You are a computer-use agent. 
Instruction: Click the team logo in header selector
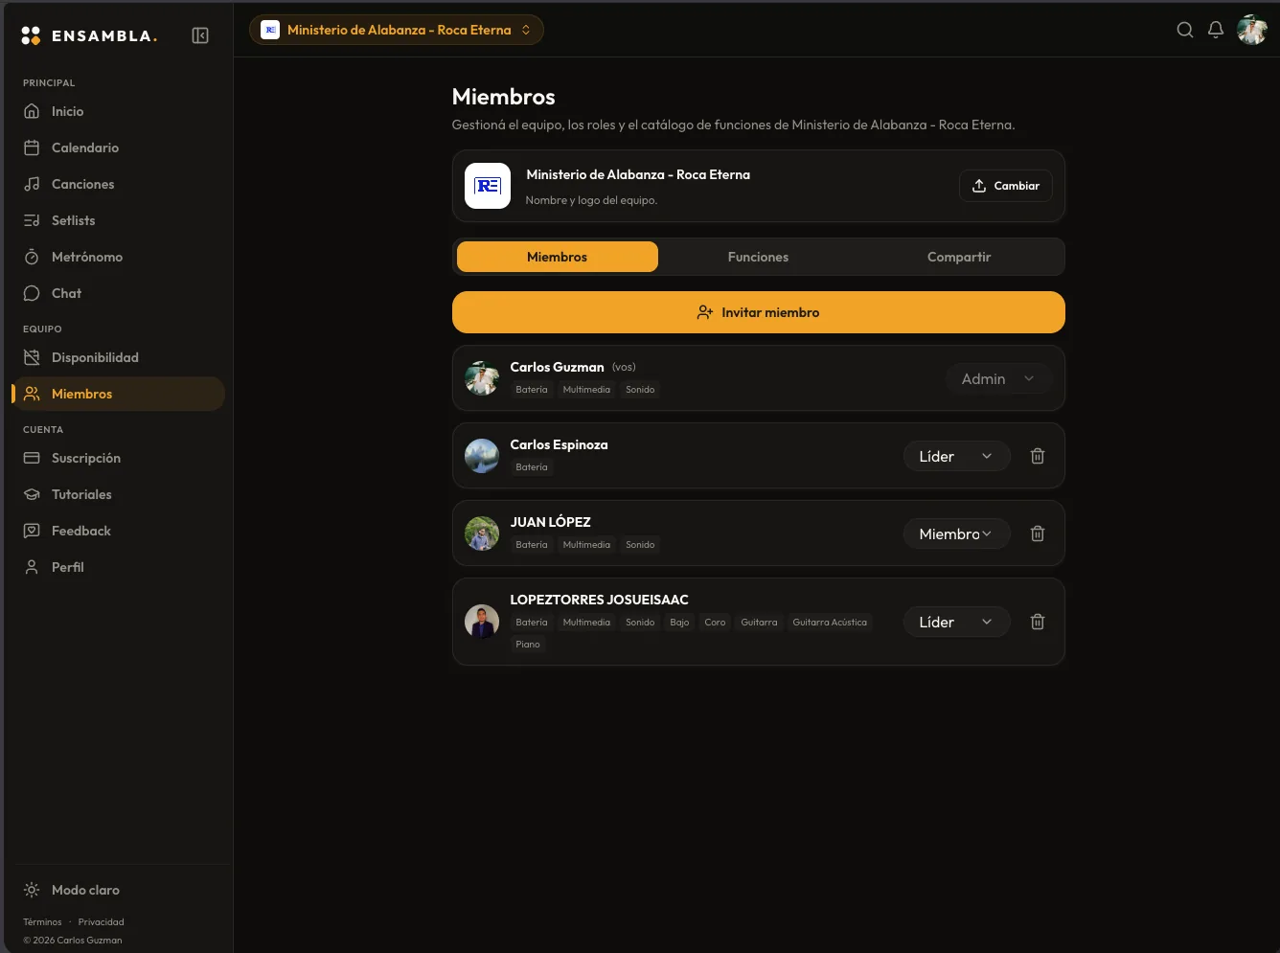[x=270, y=30]
